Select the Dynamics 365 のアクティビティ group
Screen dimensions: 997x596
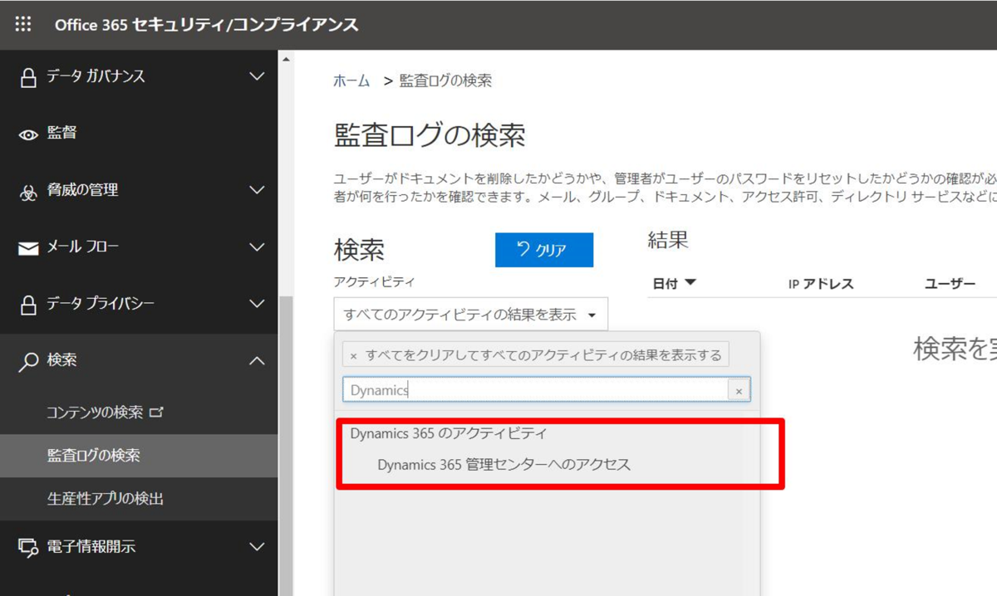coord(449,433)
